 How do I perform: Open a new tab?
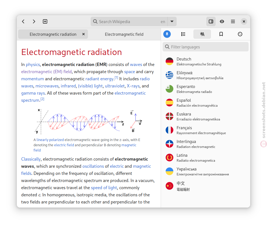pos(45,21)
